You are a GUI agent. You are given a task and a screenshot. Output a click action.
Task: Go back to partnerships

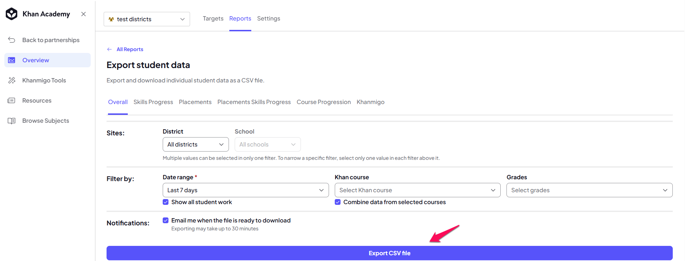click(48, 40)
